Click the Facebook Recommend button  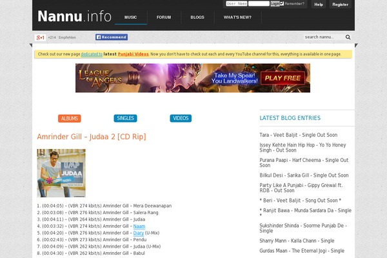click(112, 37)
